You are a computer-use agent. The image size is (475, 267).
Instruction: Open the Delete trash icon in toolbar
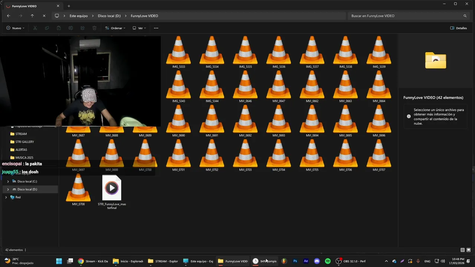tap(94, 28)
